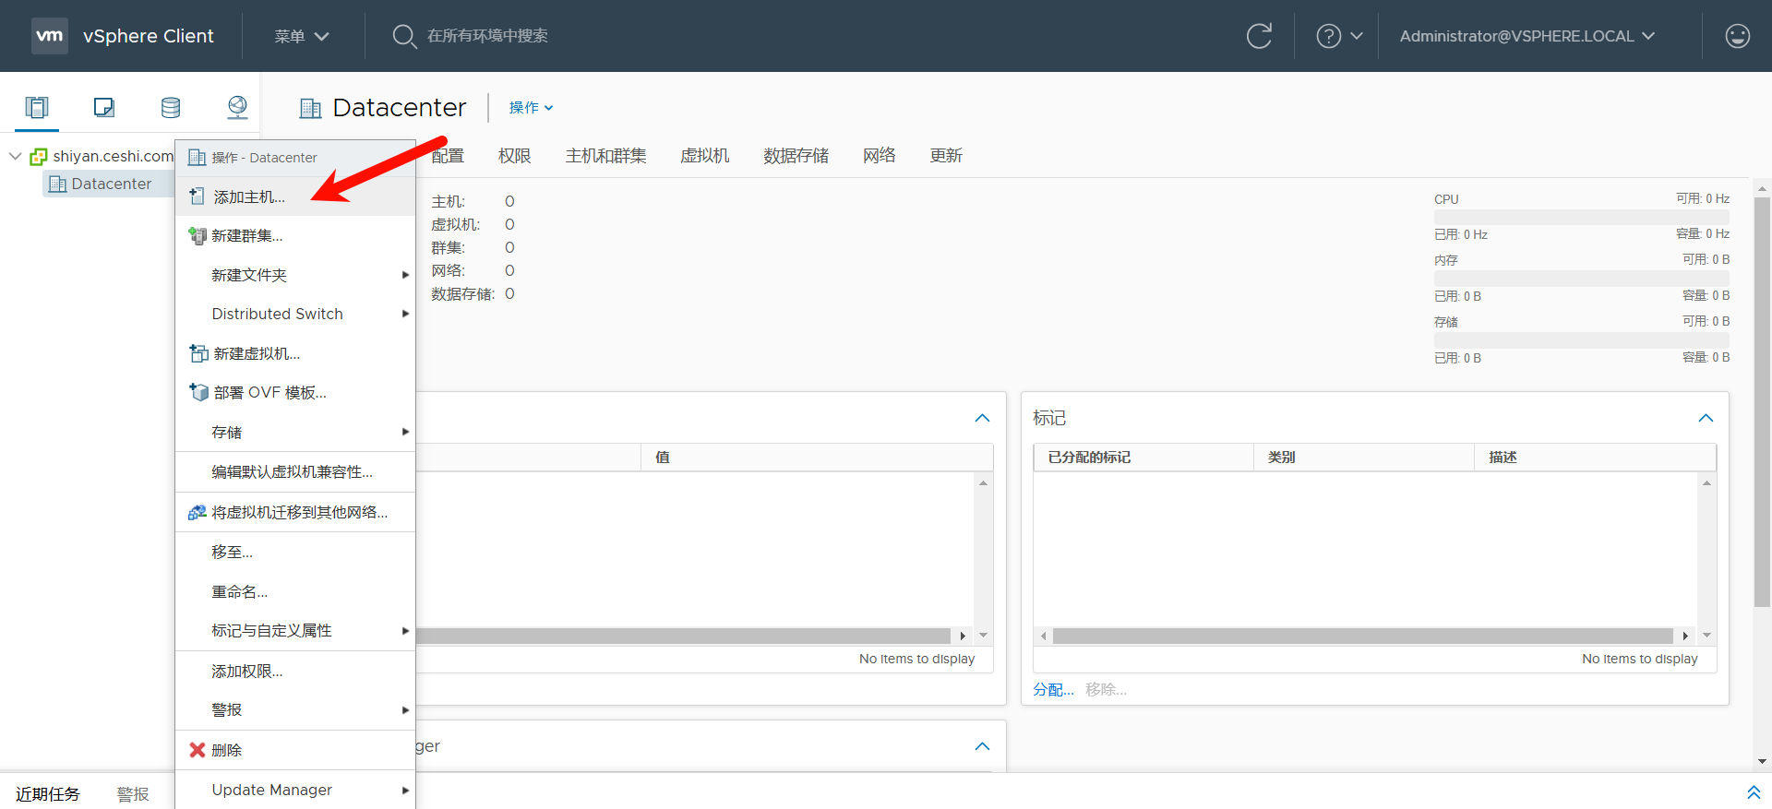Select the Alarms (警报) bottom tab
The width and height of the screenshot is (1772, 809).
[133, 794]
